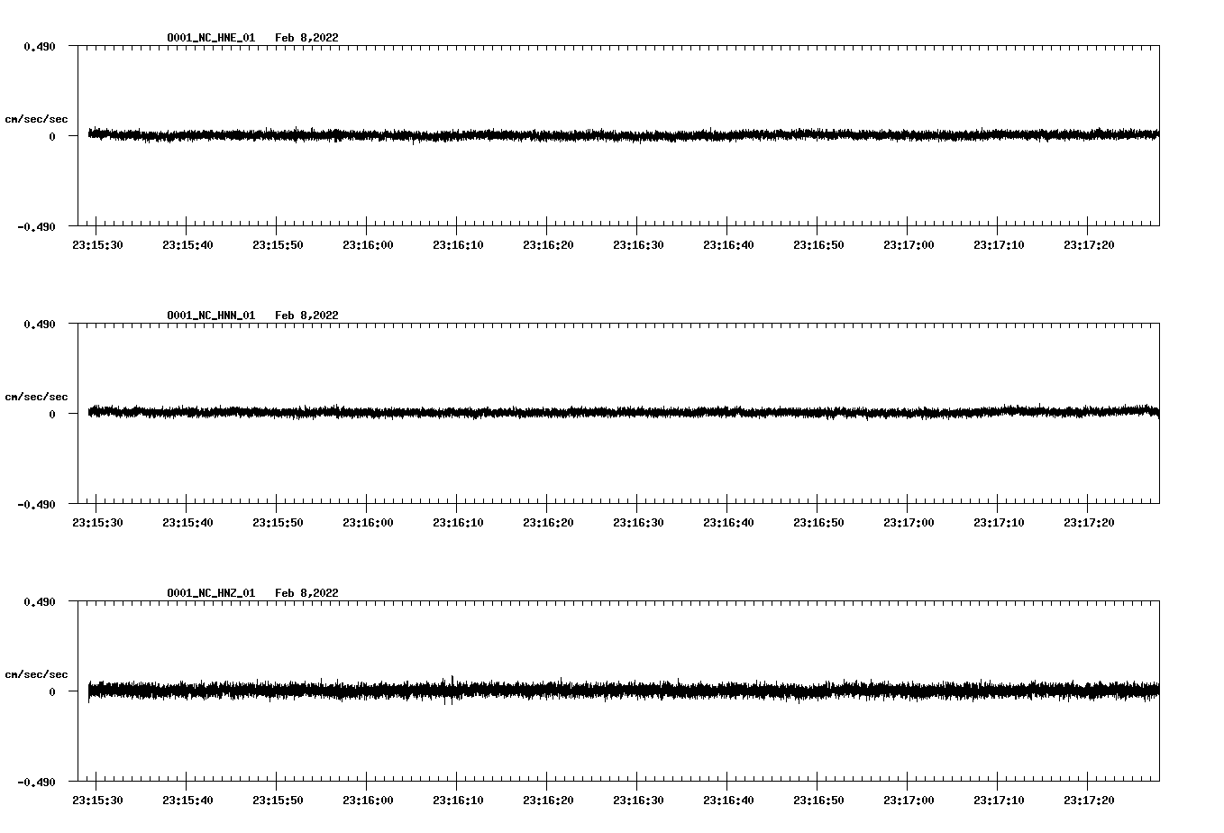1224x833 pixels.
Task: Select the 23:15:50 time label under HNZ plot
Action: point(278,801)
